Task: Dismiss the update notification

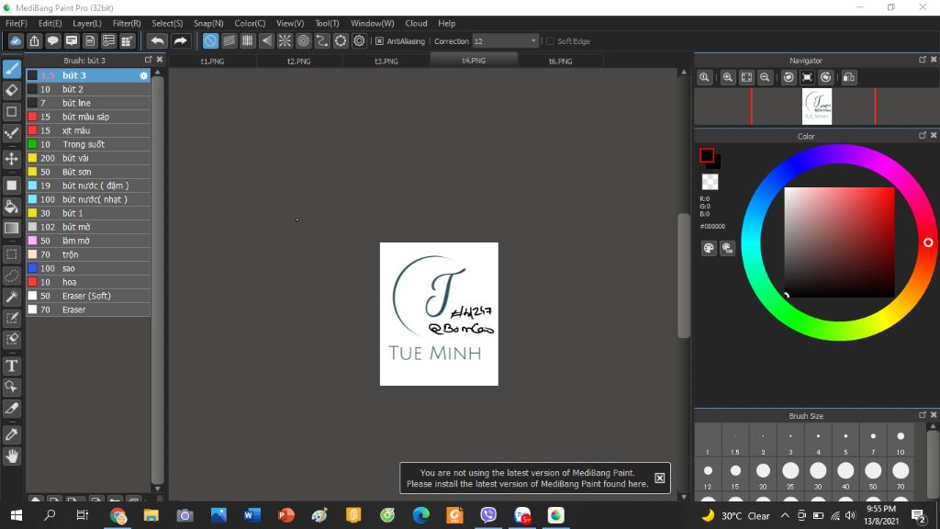Action: 659,478
